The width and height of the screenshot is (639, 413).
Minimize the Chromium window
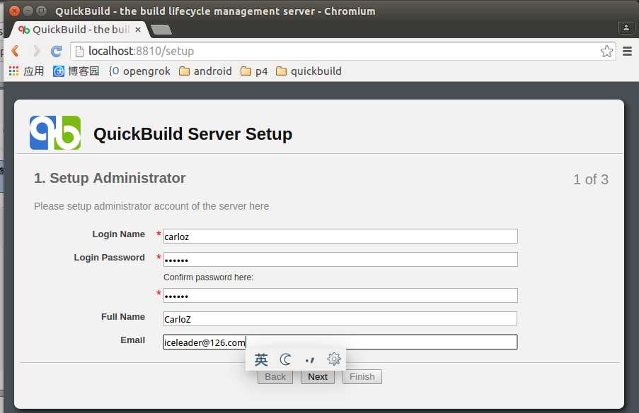point(28,11)
